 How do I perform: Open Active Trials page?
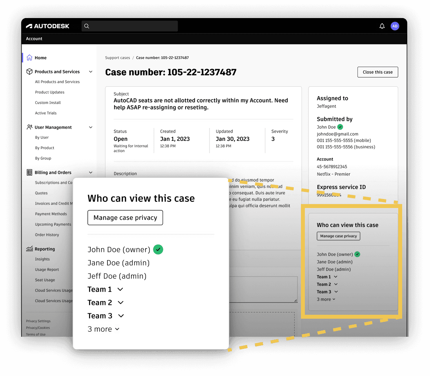coord(46,113)
